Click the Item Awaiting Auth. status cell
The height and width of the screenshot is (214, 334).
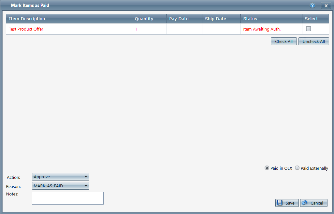point(262,29)
